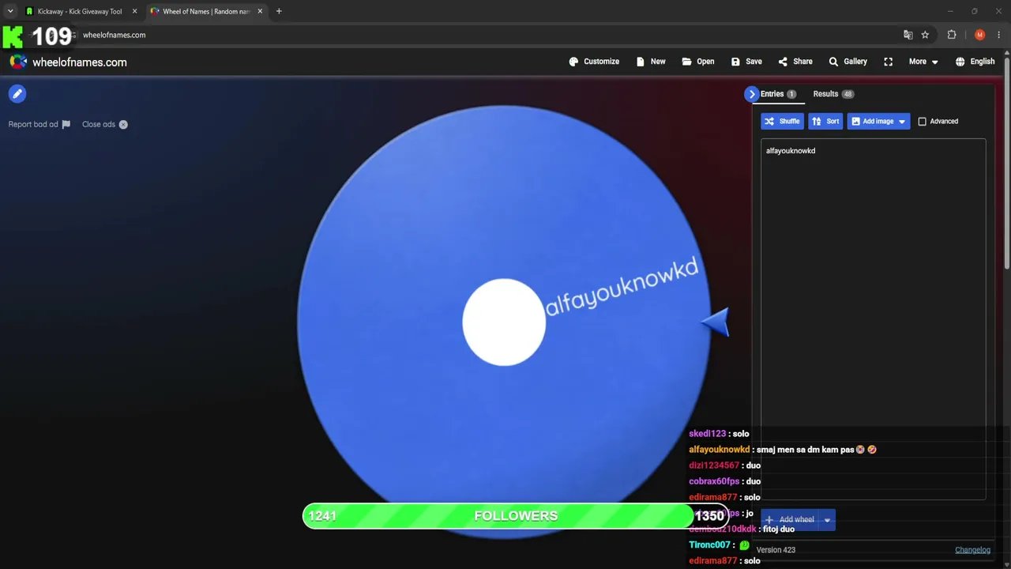Close the Wheel of Names tab
Screen dimensions: 1011x569
(x=260, y=11)
